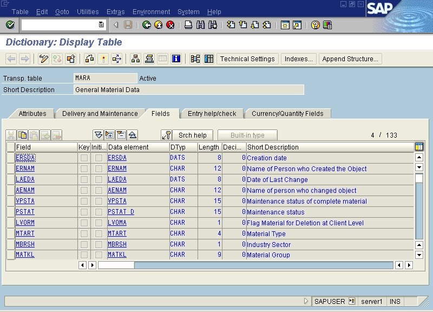Switch to Delivery and Maintenance tab

pos(100,114)
